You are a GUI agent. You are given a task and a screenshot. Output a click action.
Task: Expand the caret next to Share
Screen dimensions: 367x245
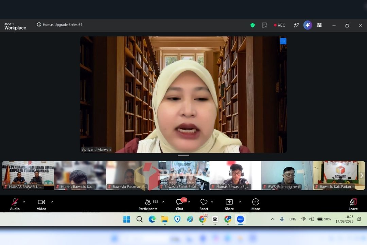pos(240,202)
